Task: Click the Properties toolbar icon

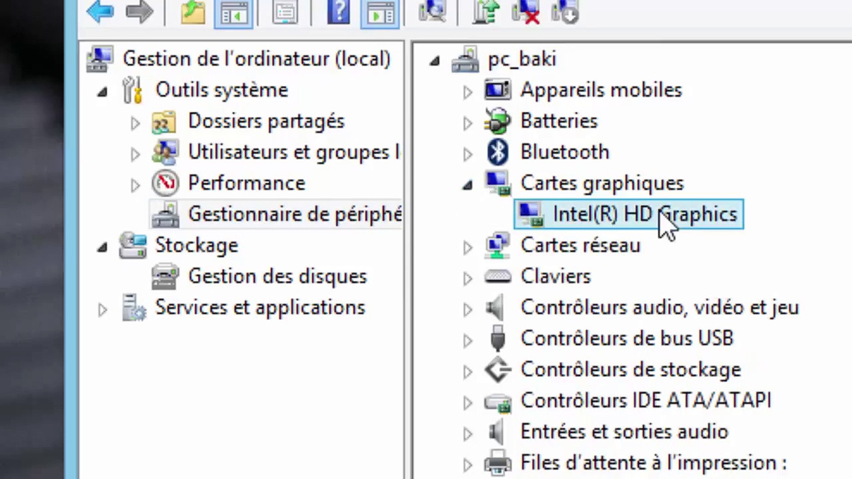Action: click(285, 13)
